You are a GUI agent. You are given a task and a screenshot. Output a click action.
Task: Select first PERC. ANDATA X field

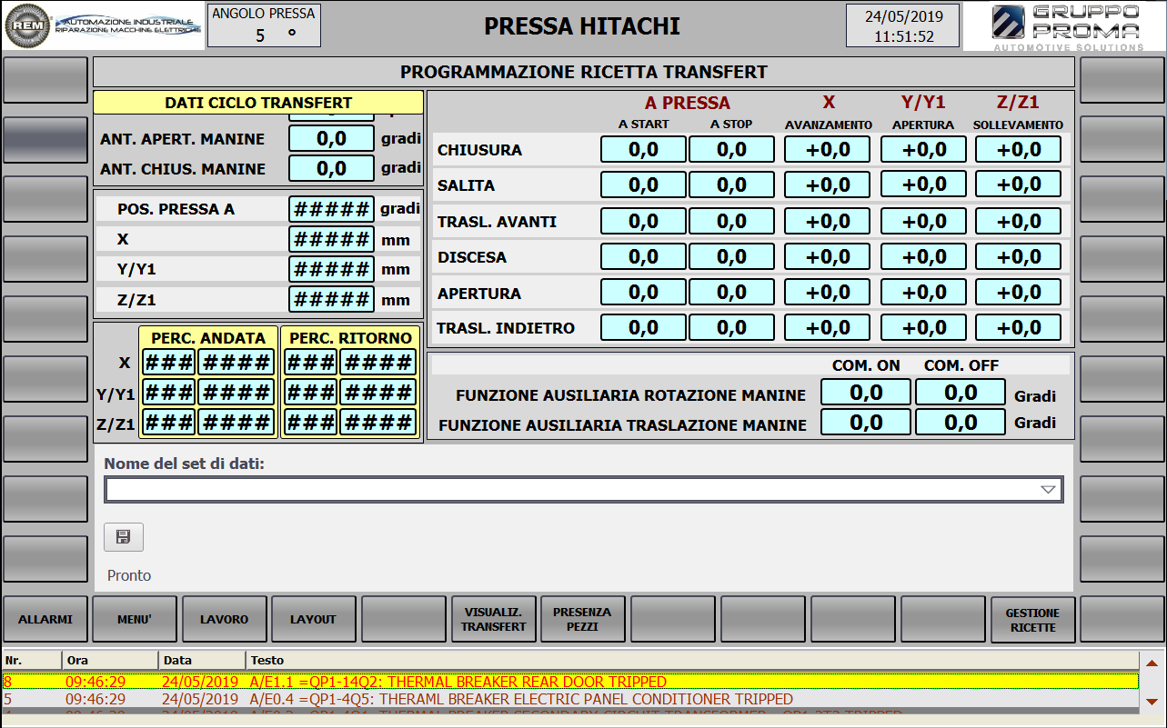169,362
